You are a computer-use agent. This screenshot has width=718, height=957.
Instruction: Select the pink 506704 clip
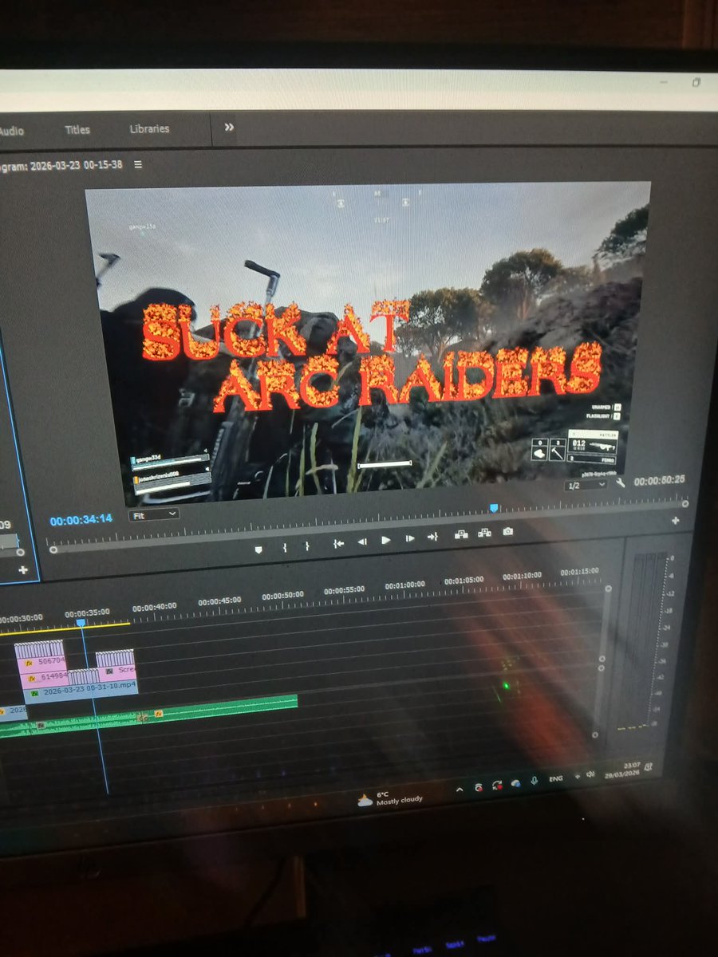(x=39, y=659)
